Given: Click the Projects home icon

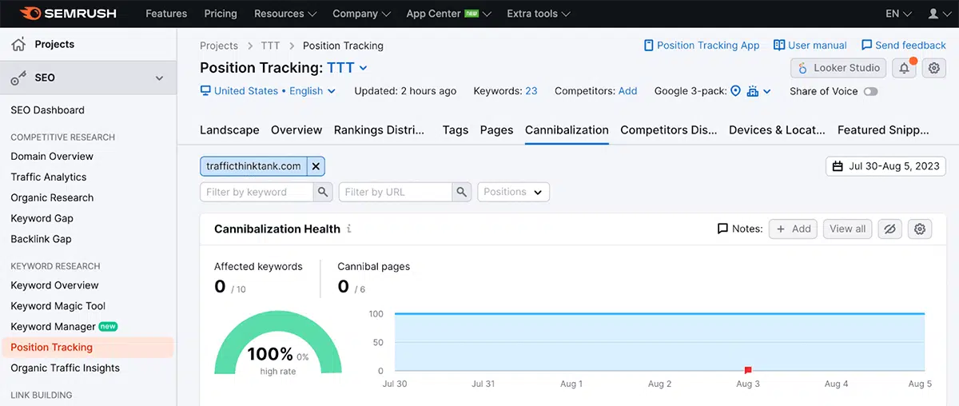Looking at the screenshot, I should pyautogui.click(x=18, y=45).
